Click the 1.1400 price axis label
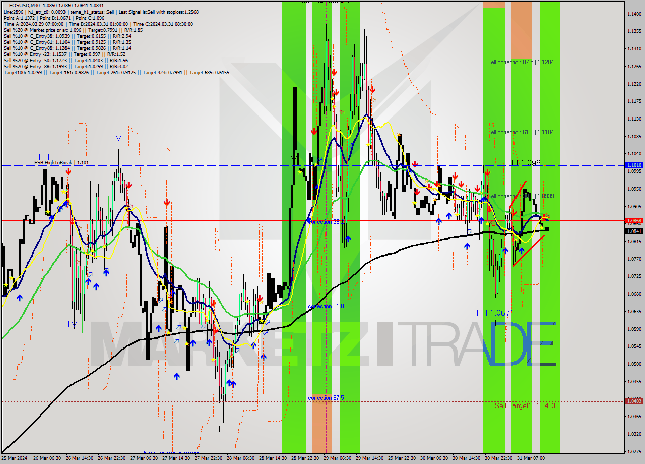Viewport: 645px width, 464px height. (x=634, y=14)
